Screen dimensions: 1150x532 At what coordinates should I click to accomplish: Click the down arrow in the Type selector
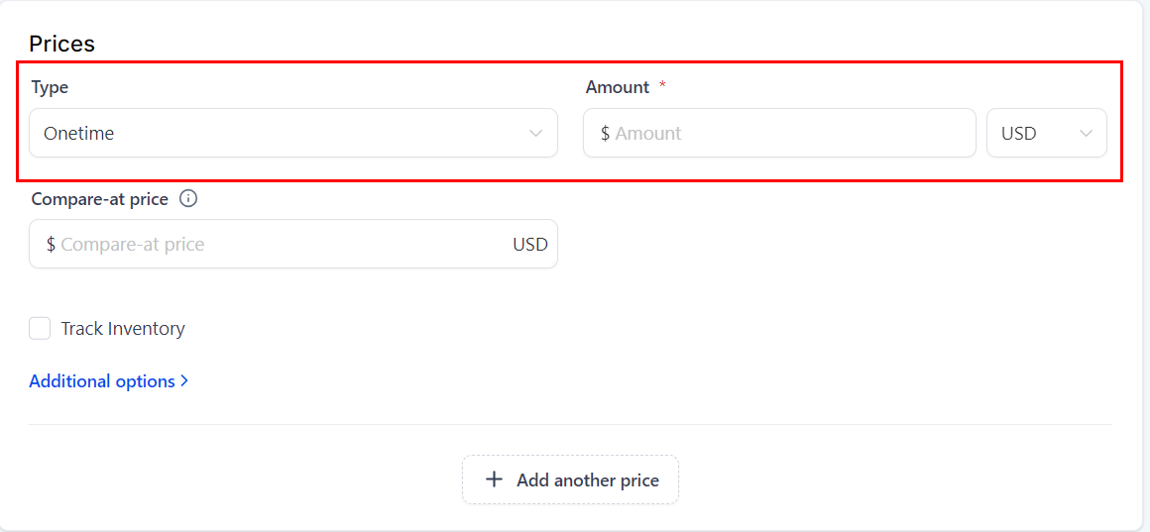point(536,134)
